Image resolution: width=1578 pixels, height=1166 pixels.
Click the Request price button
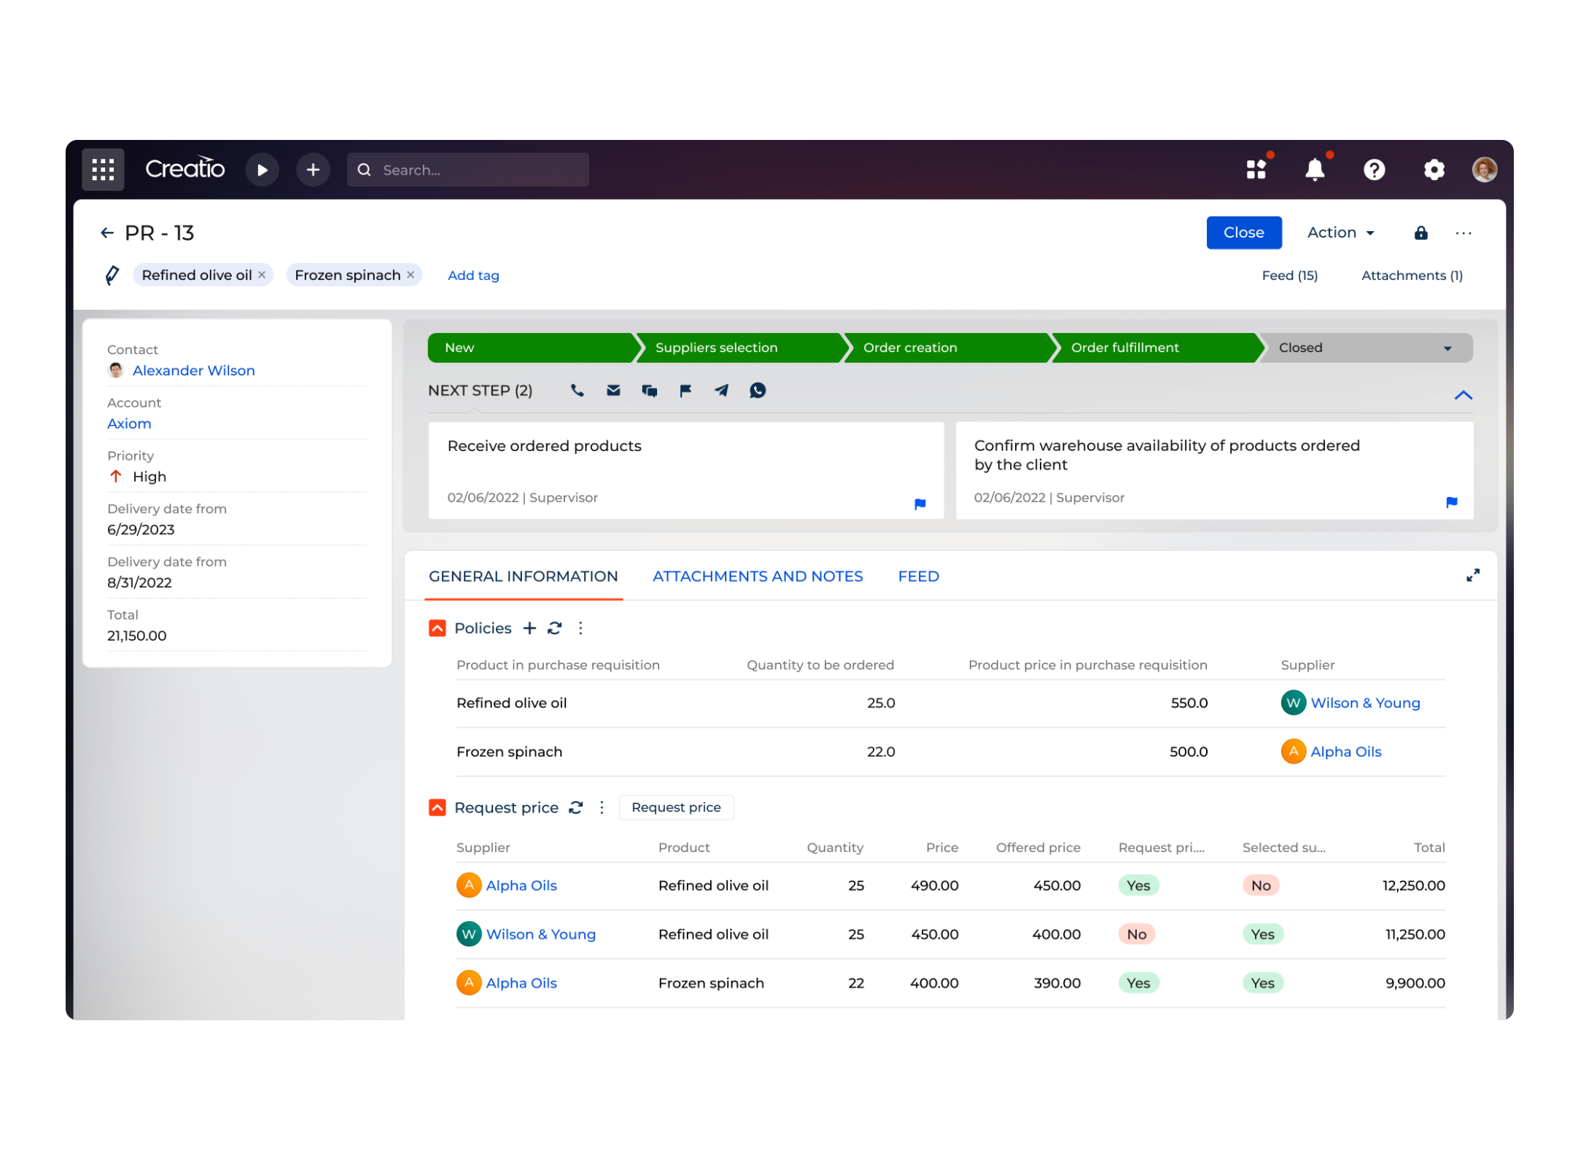tap(676, 807)
